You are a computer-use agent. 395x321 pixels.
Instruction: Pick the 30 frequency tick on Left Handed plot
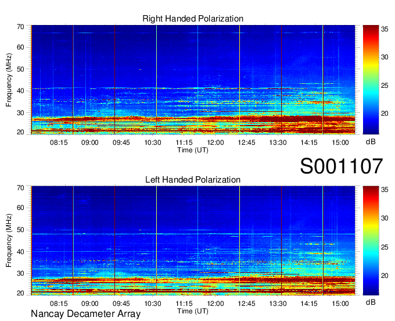[21, 273]
